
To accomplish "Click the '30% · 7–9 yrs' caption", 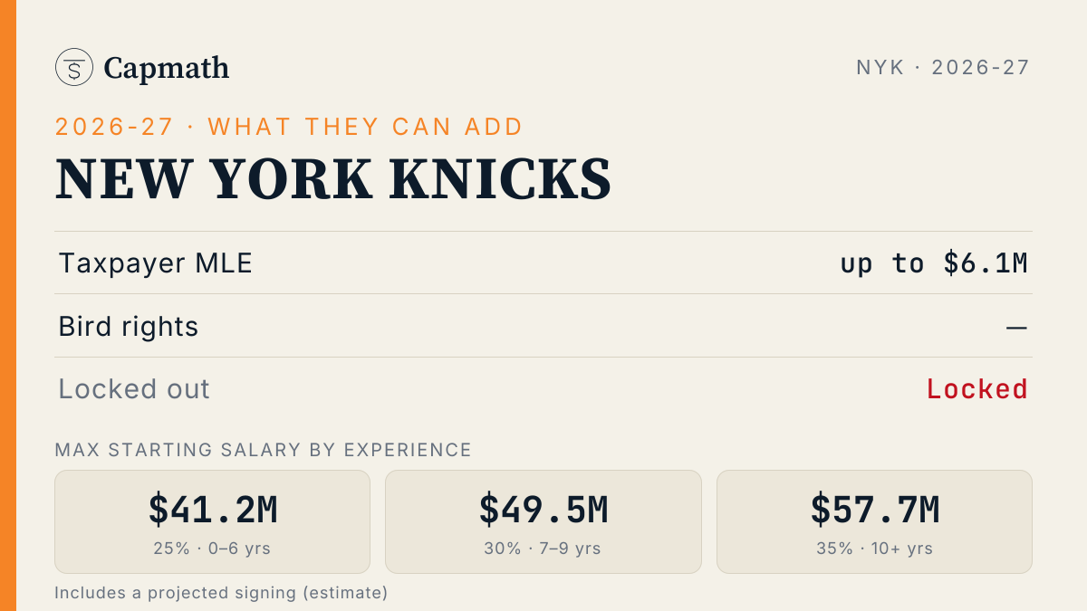I will click(543, 549).
